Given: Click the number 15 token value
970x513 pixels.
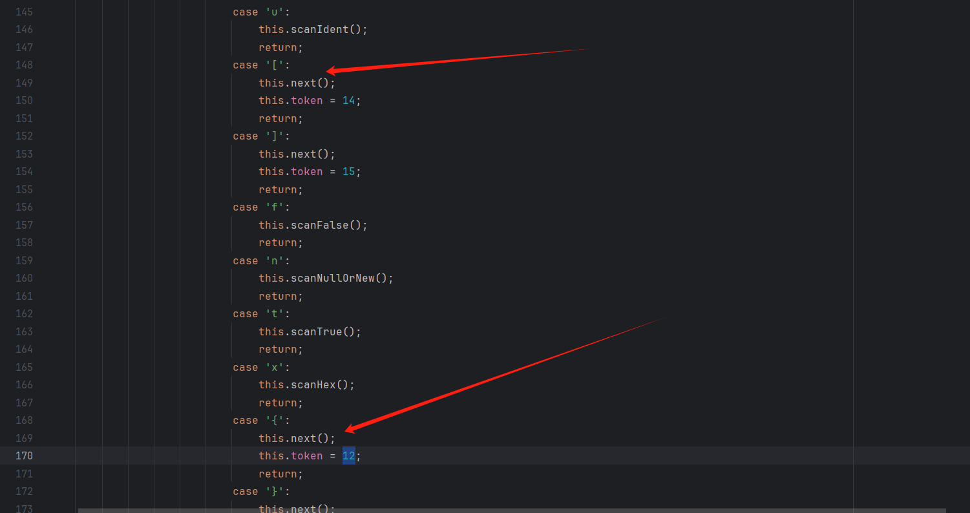Looking at the screenshot, I should [x=349, y=171].
